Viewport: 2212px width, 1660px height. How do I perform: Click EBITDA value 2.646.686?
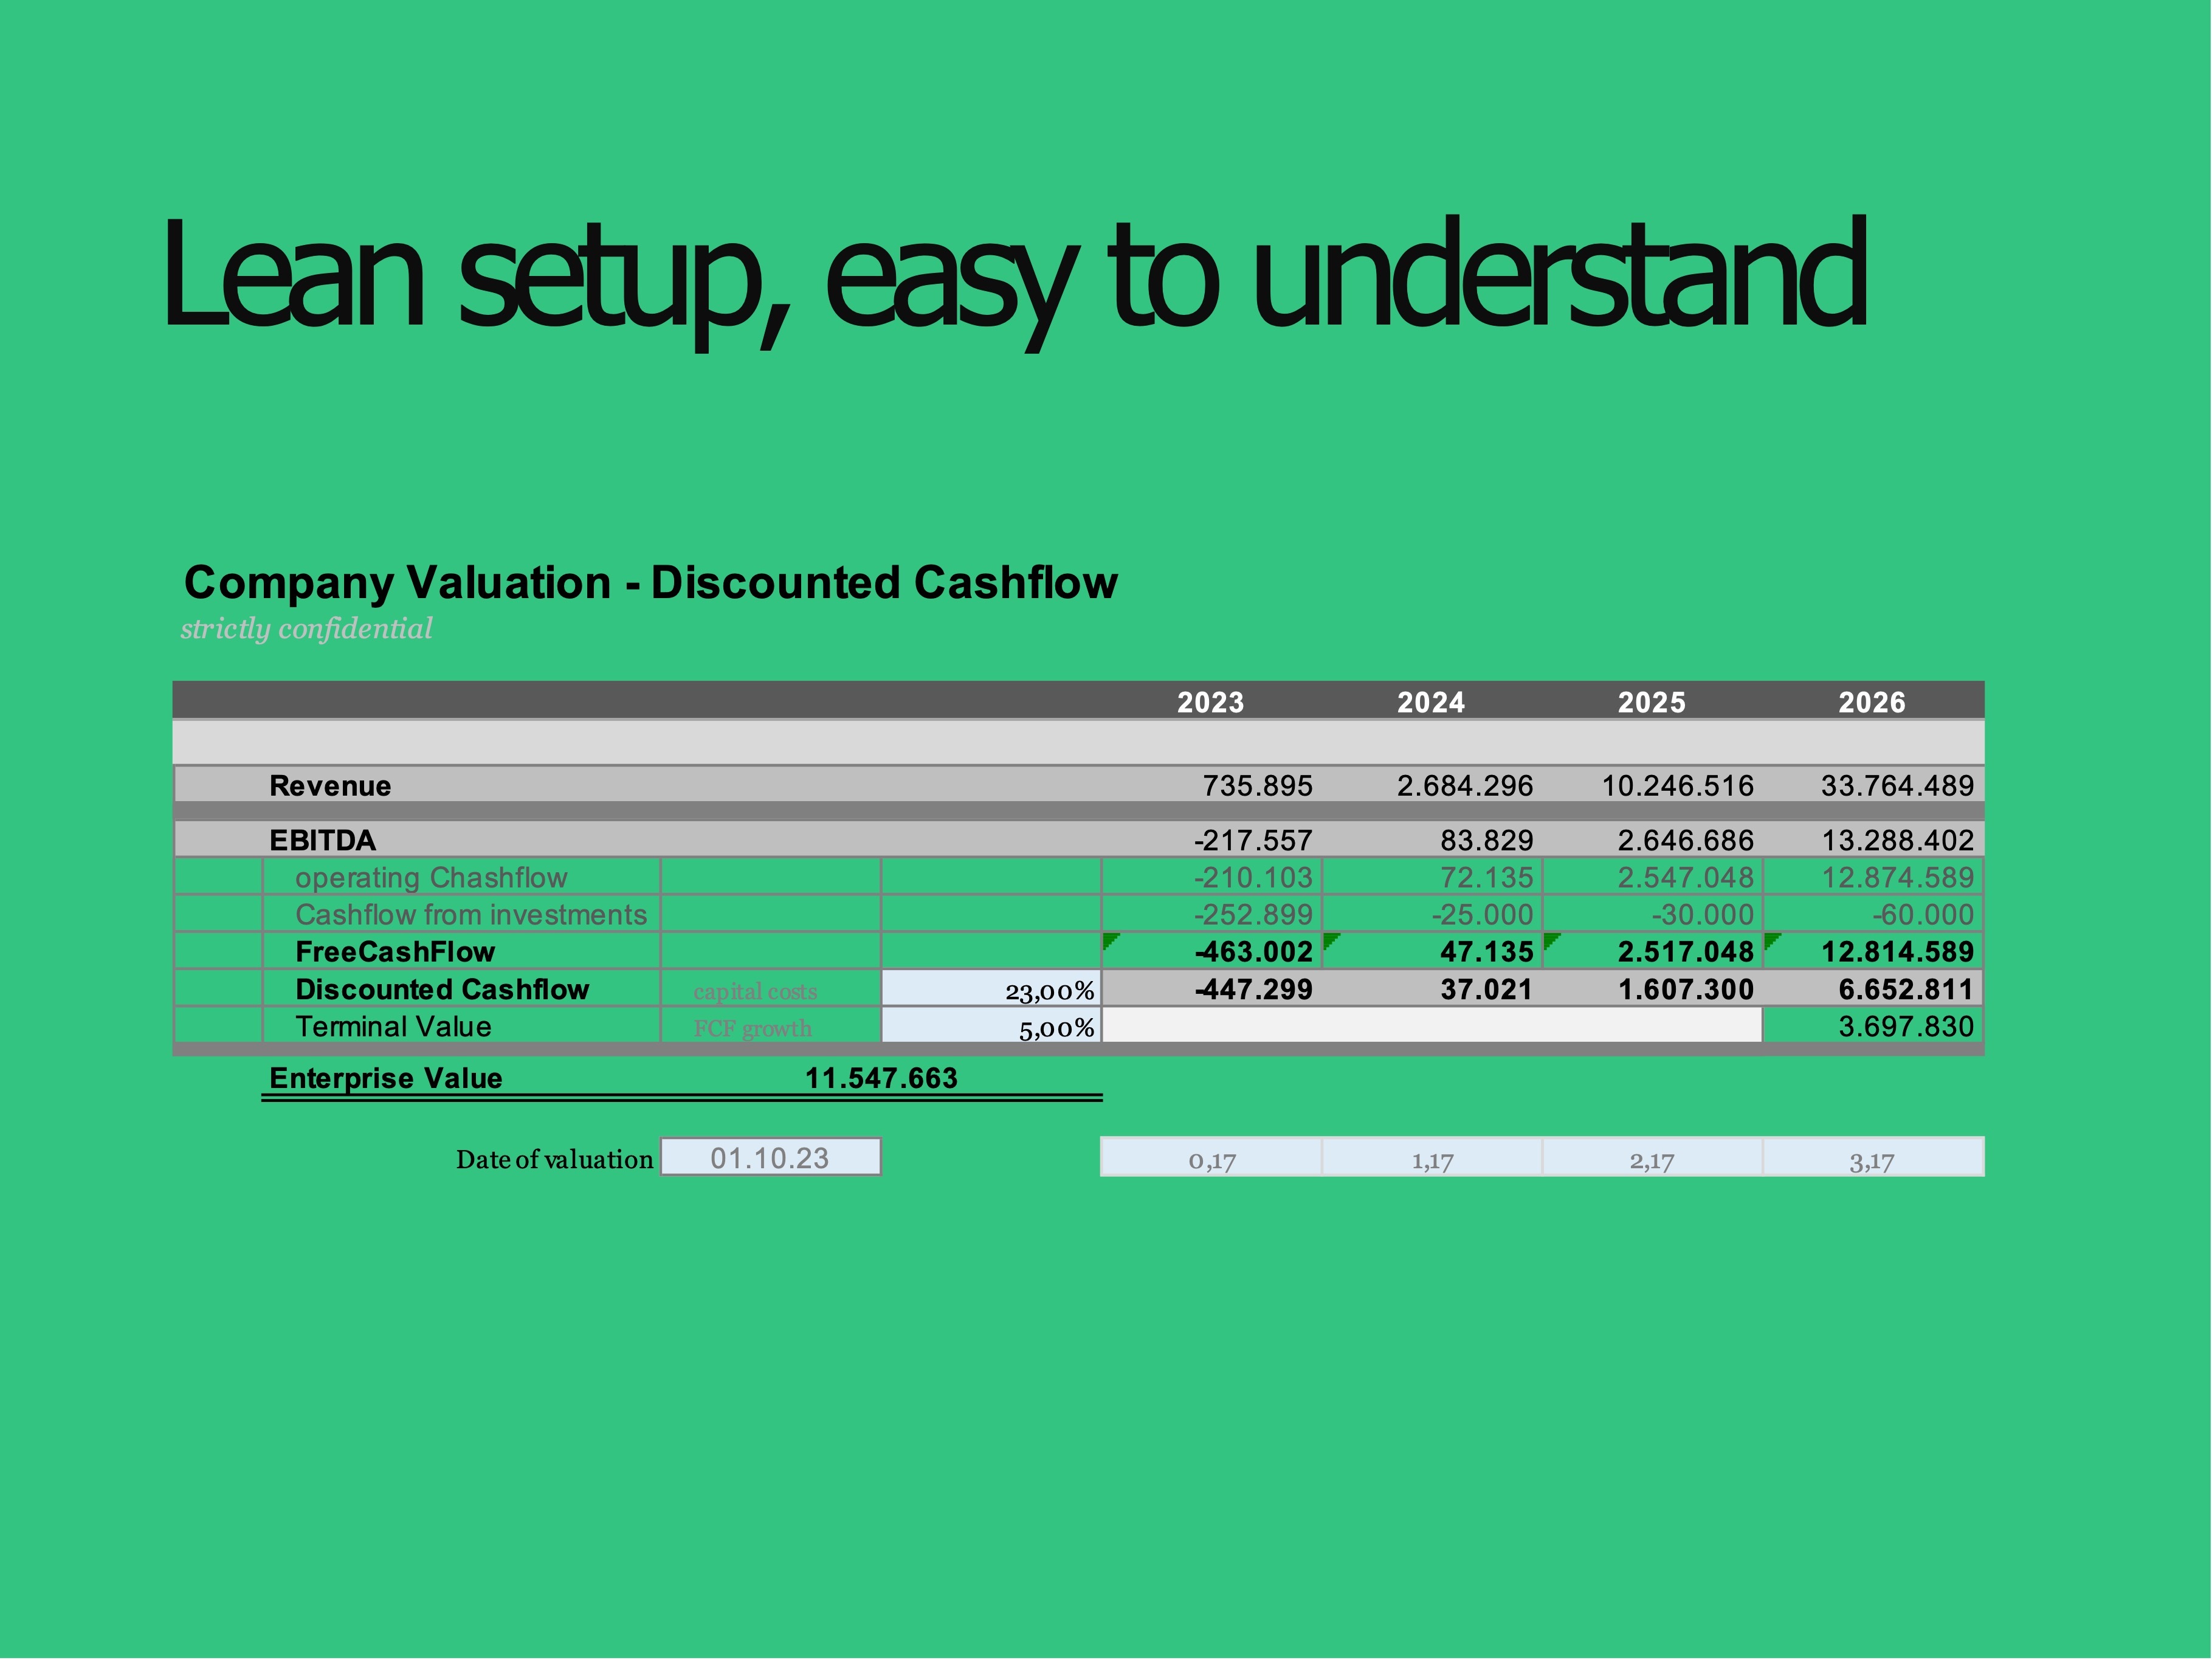1686,840
